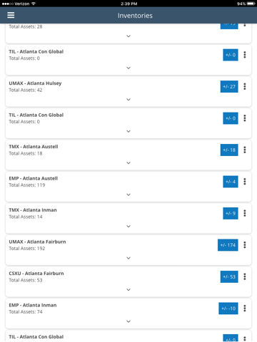Expand the EMP - Atlanta Inman card
Image resolution: width=257 pixels, height=342 pixels.
tap(128, 321)
